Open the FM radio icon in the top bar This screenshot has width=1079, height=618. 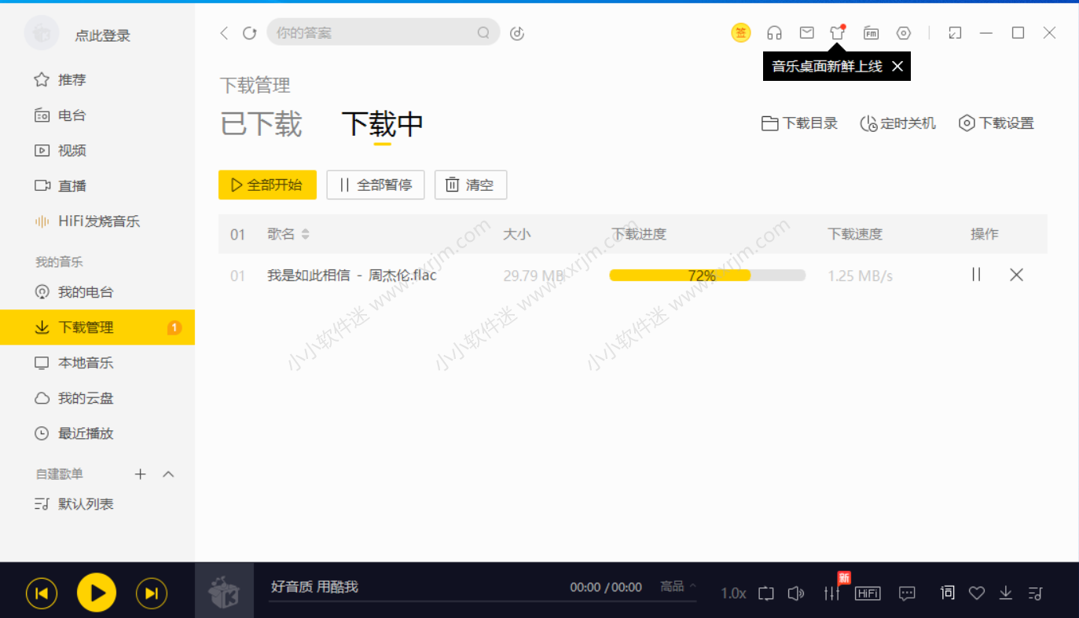click(871, 32)
